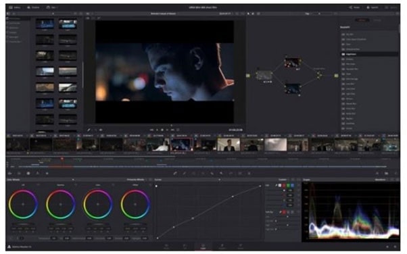Open the Sizing palette icon
Screen dimensions: 407x254
(x=231, y=173)
